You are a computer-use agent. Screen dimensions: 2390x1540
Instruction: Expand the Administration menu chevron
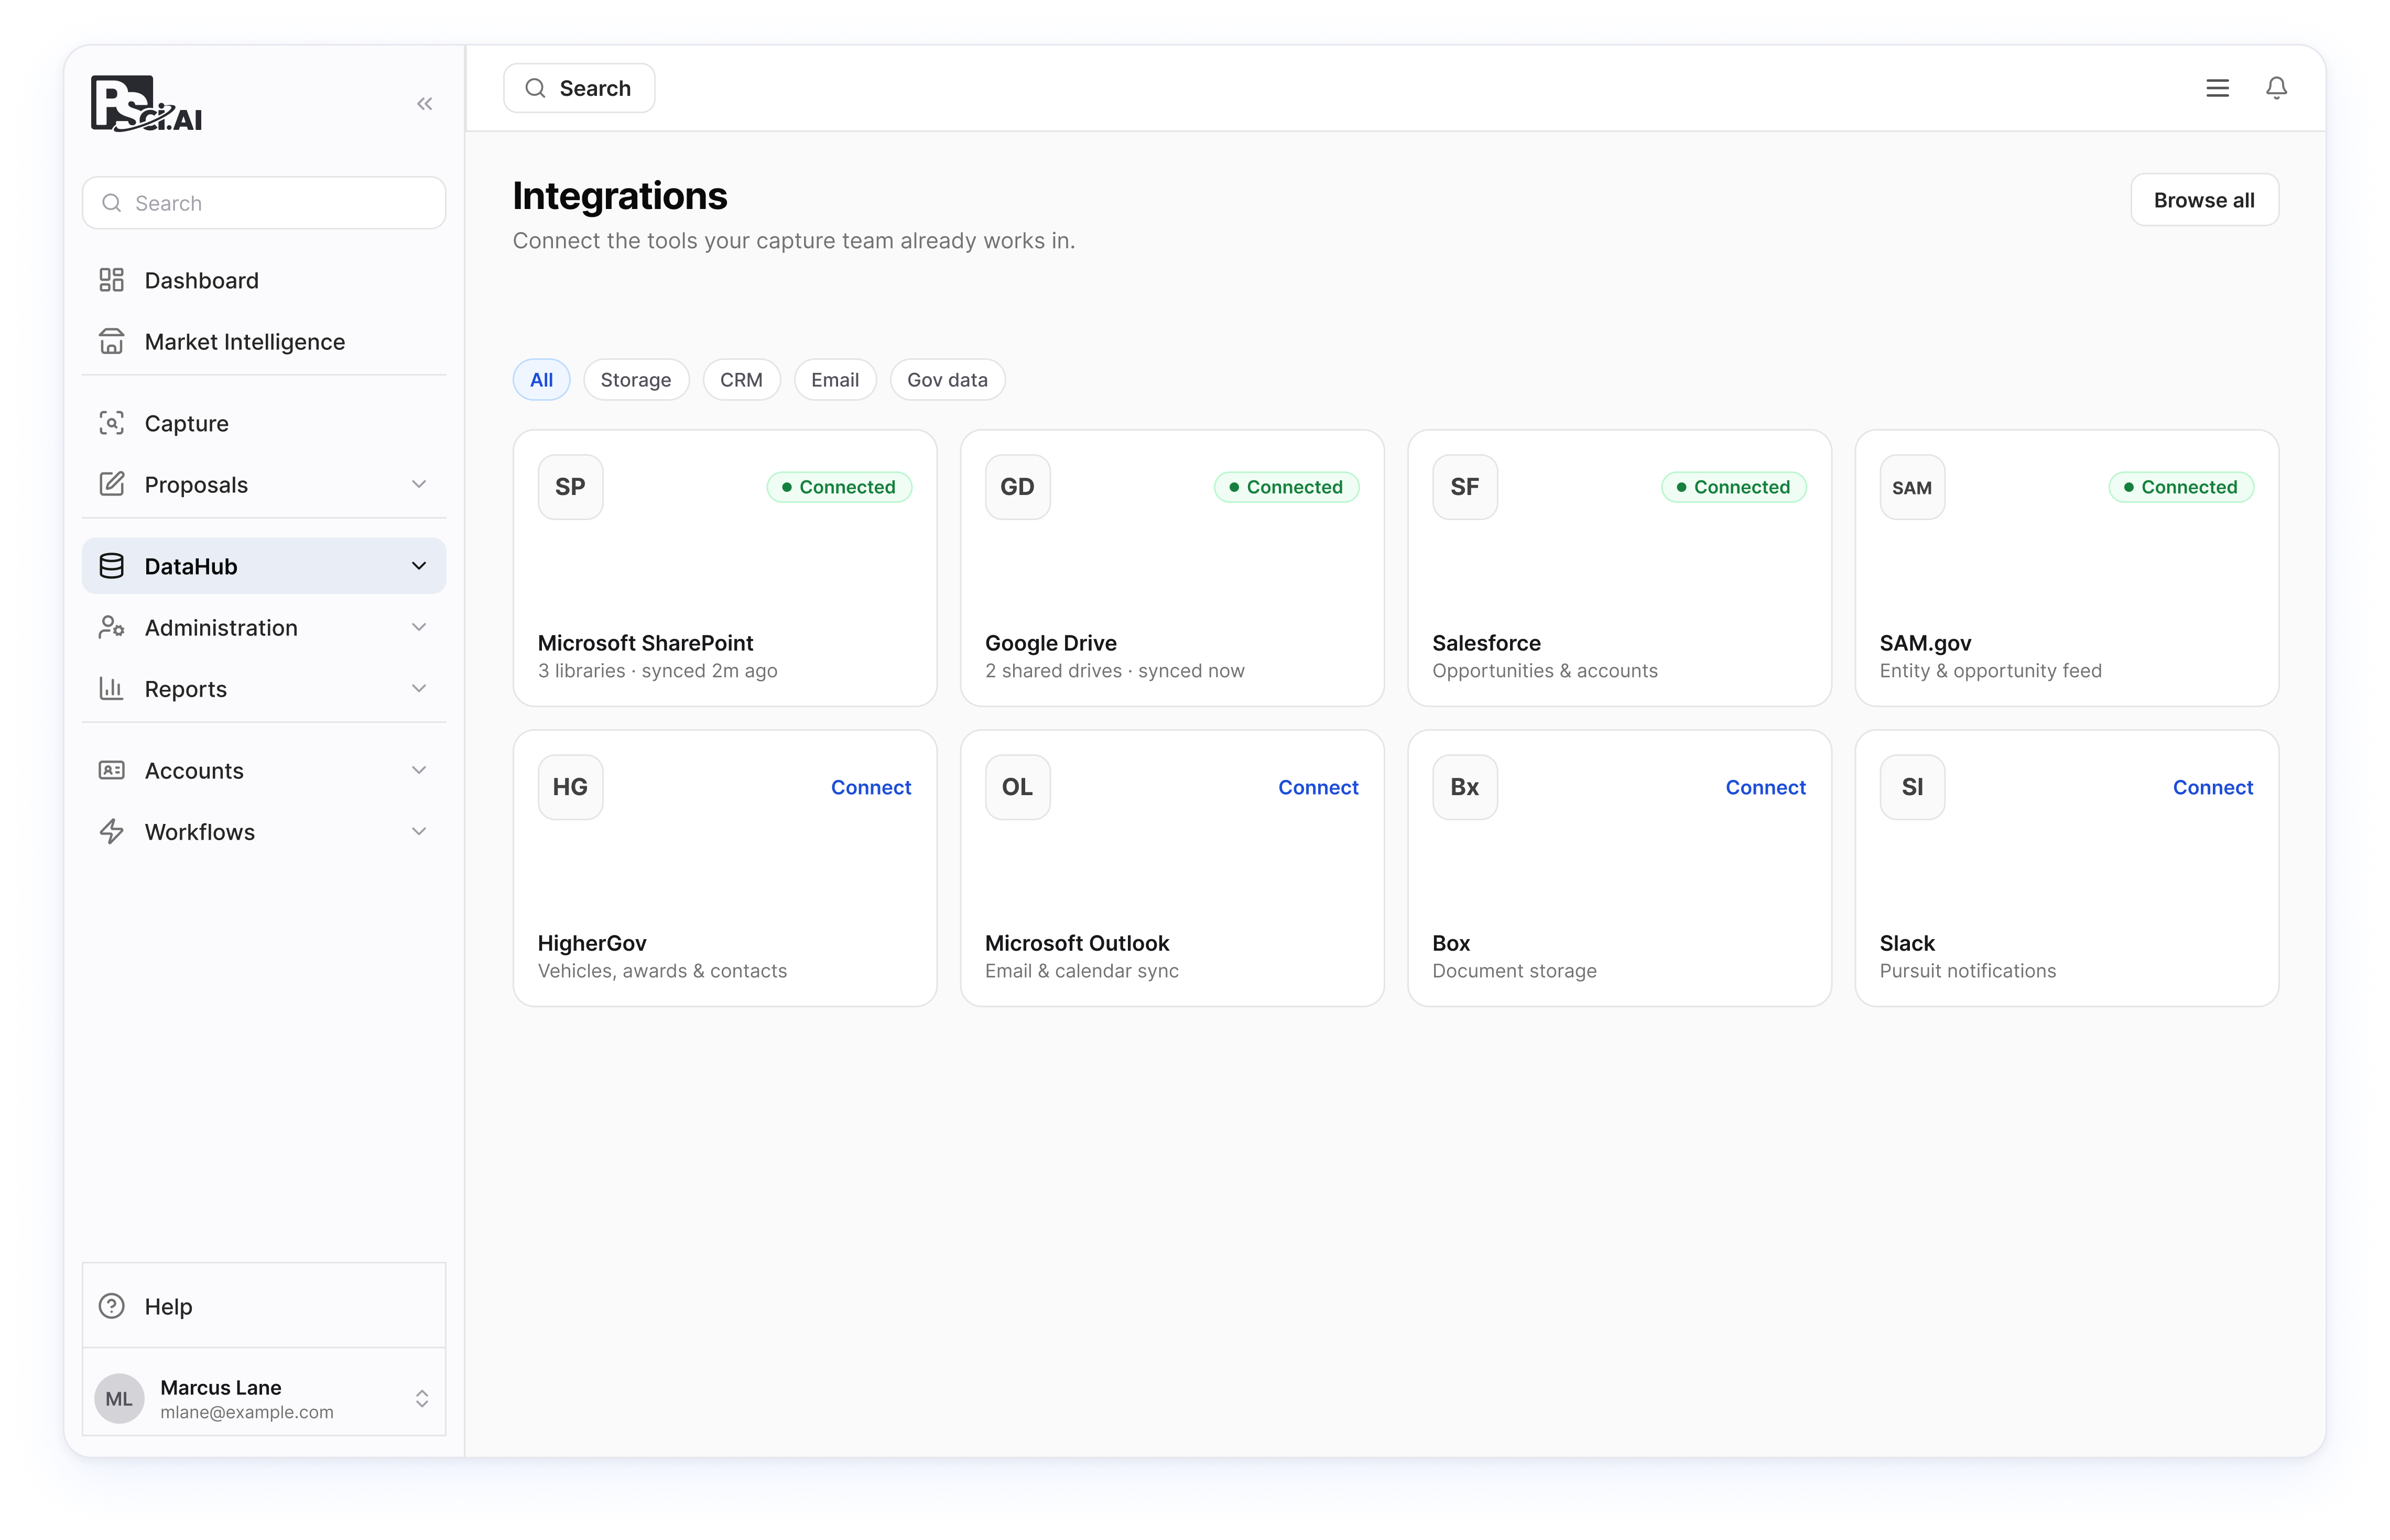point(419,627)
